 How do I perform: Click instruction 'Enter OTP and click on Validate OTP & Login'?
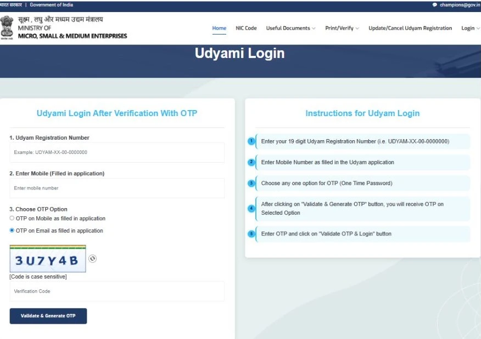(x=326, y=234)
